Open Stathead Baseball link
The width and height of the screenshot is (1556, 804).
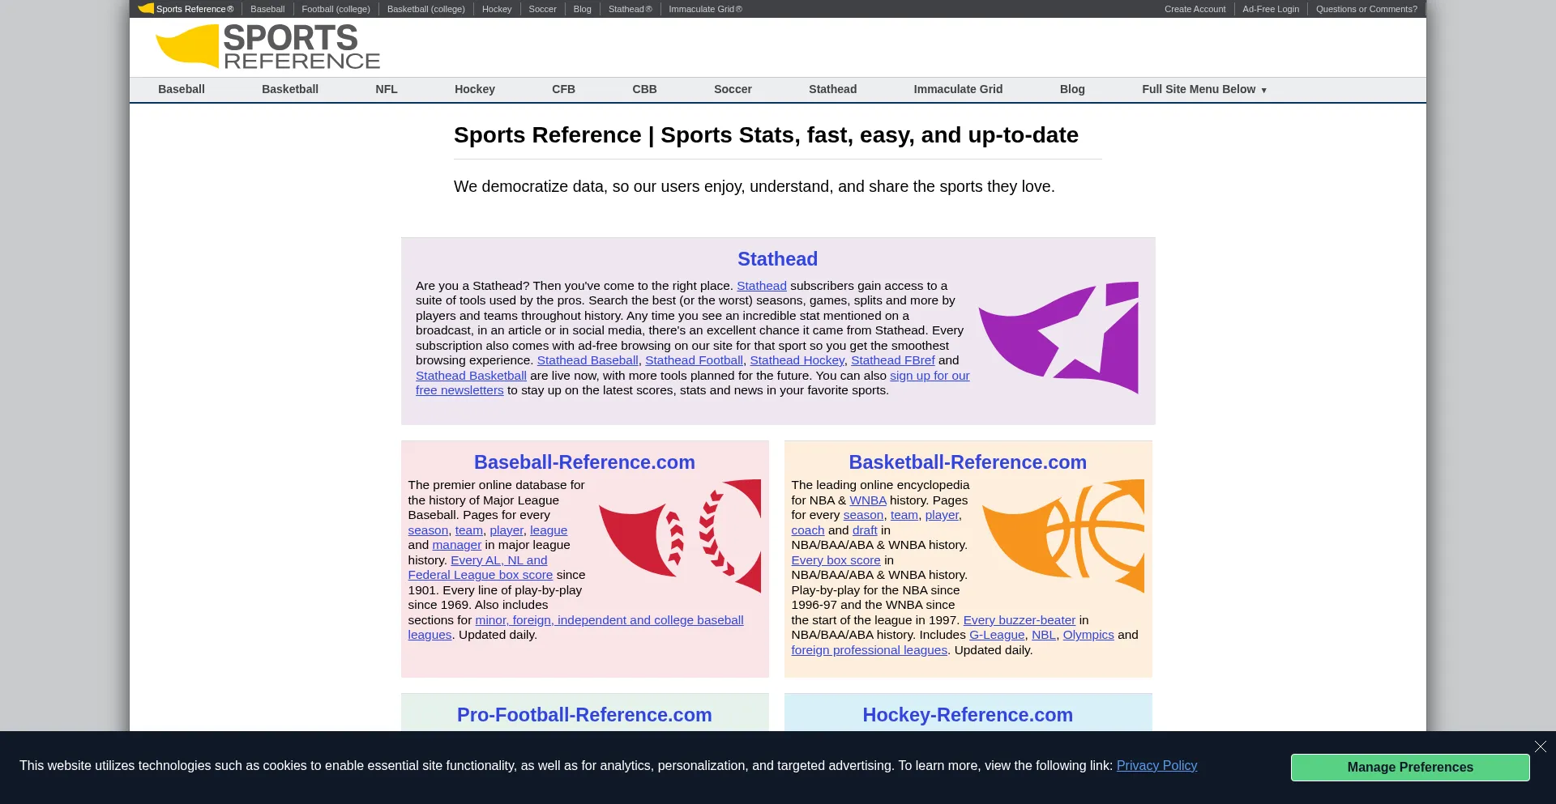click(588, 360)
